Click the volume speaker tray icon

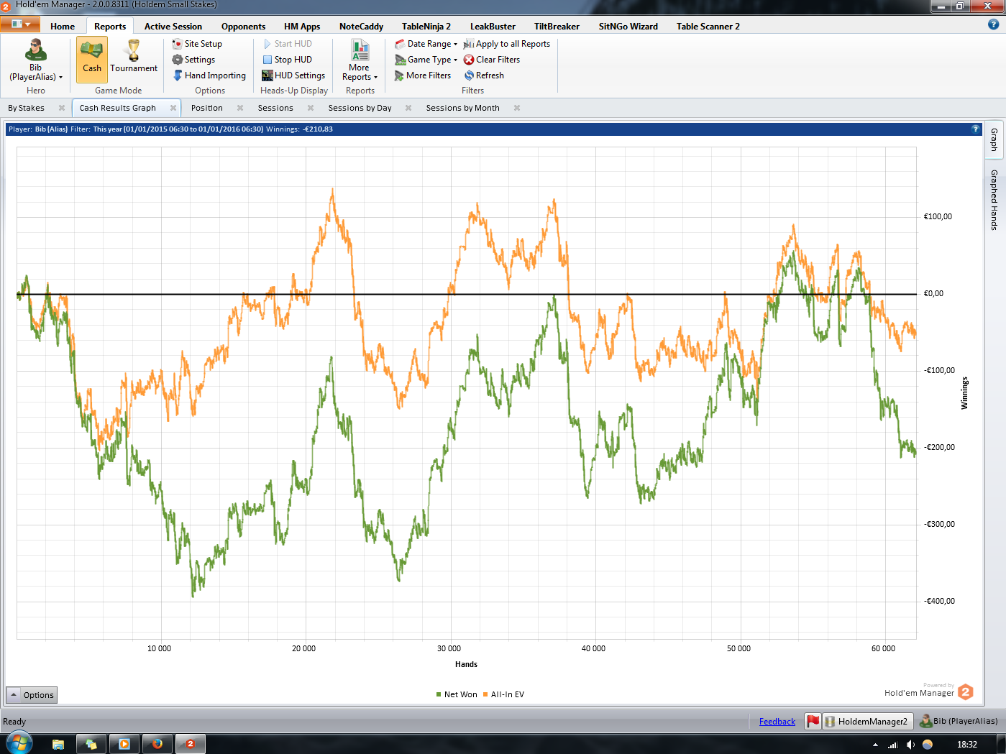[910, 745]
